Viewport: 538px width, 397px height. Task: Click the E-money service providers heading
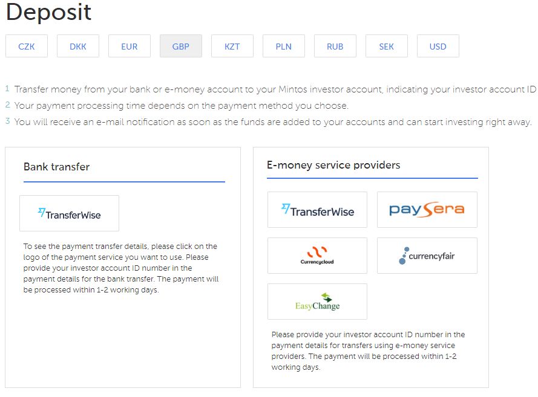[x=333, y=165]
